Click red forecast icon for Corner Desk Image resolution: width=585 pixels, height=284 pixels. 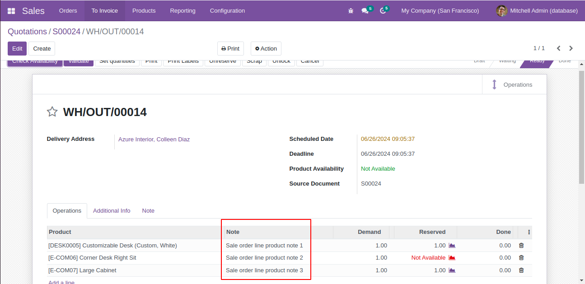[452, 258]
